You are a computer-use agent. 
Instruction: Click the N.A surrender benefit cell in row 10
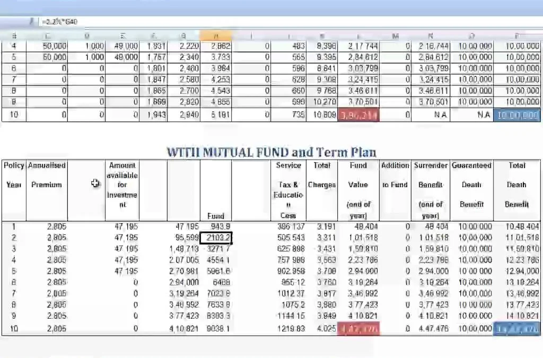(431, 115)
